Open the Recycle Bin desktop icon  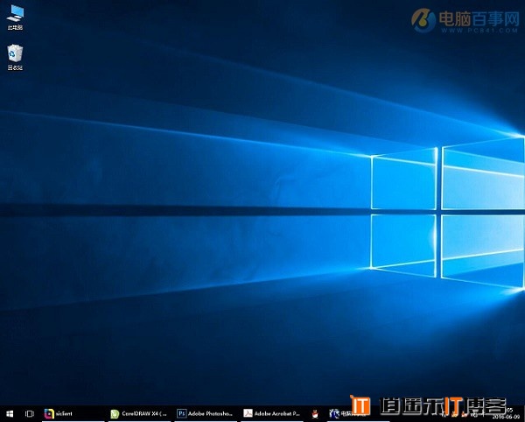pyautogui.click(x=15, y=57)
